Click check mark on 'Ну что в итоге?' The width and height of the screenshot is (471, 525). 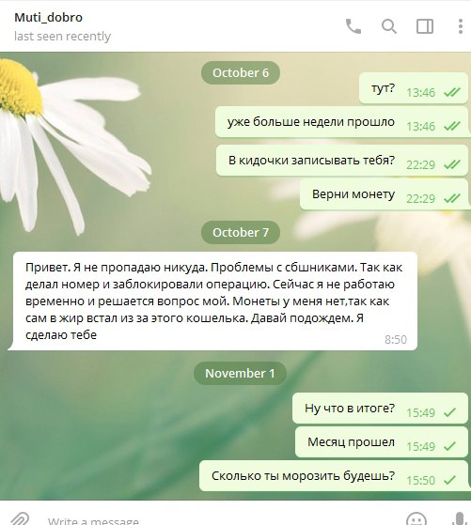click(x=450, y=412)
